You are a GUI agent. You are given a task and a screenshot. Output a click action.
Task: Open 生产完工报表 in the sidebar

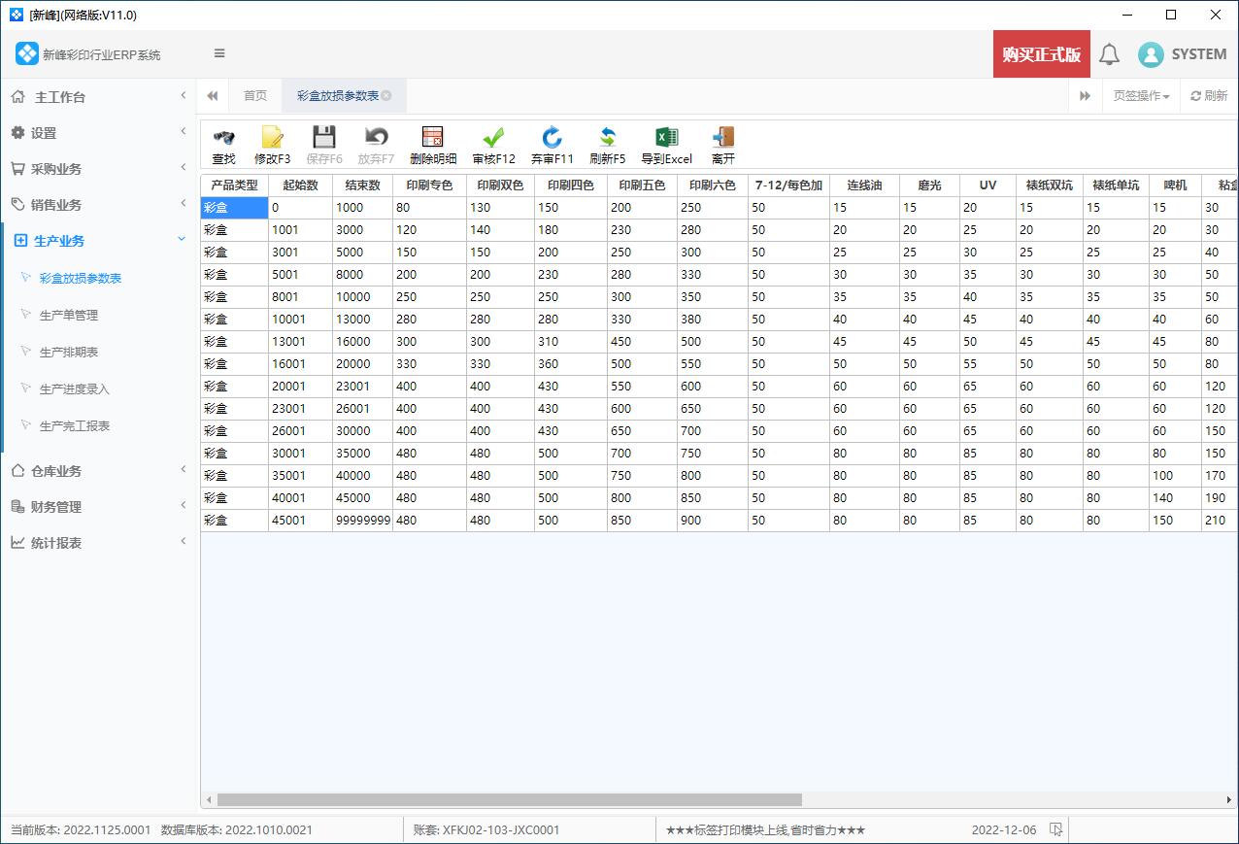click(75, 425)
